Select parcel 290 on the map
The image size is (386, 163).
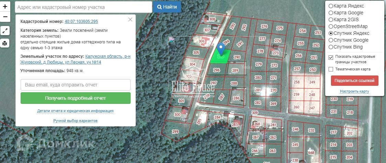coord(237,57)
